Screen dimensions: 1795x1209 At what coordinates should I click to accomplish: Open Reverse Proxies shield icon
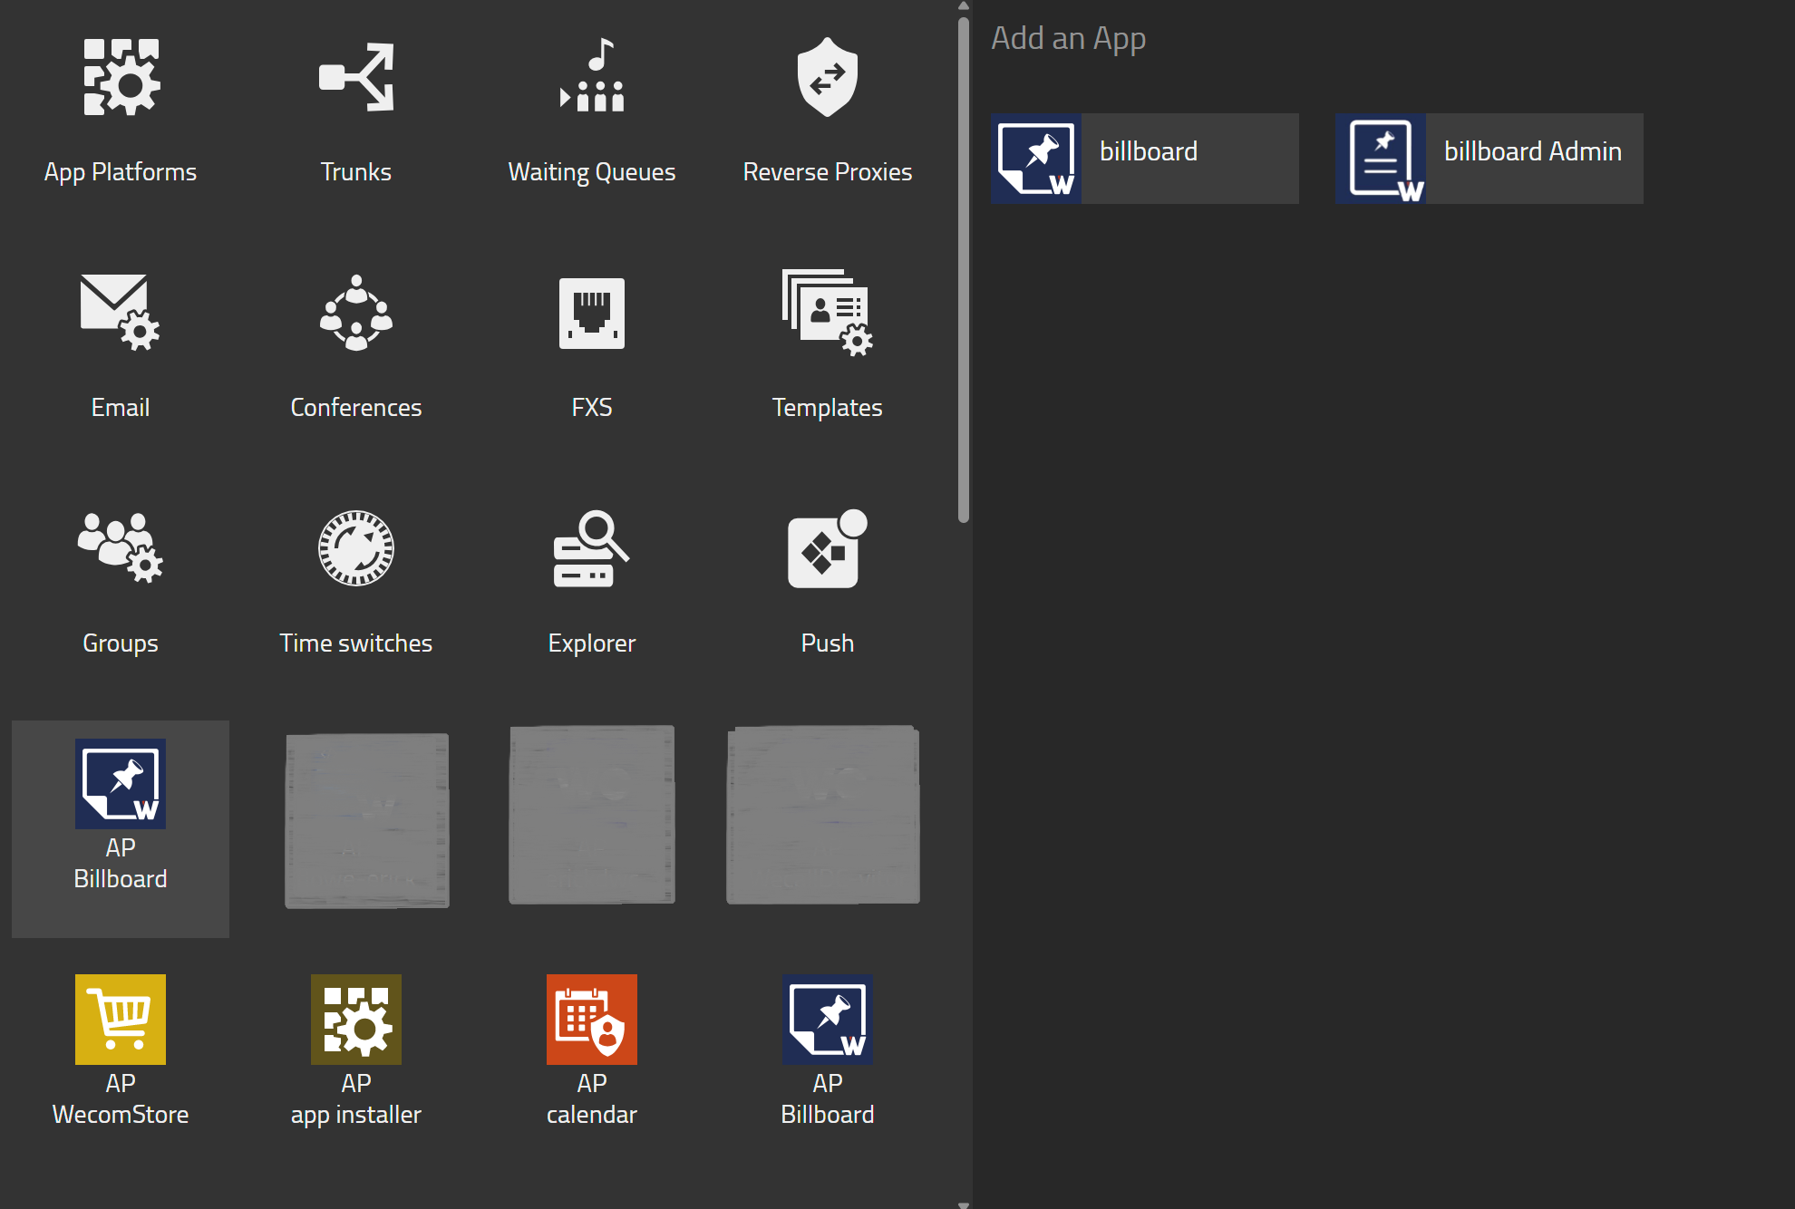827,78
